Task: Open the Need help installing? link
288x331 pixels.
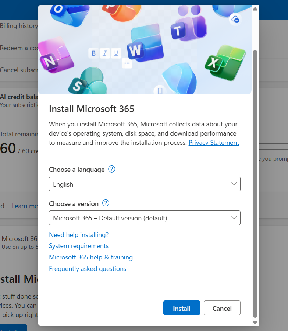Action: click(79, 235)
